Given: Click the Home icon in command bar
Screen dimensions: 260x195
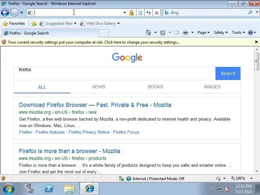Looking at the screenshot, I should pyautogui.click(x=149, y=32).
